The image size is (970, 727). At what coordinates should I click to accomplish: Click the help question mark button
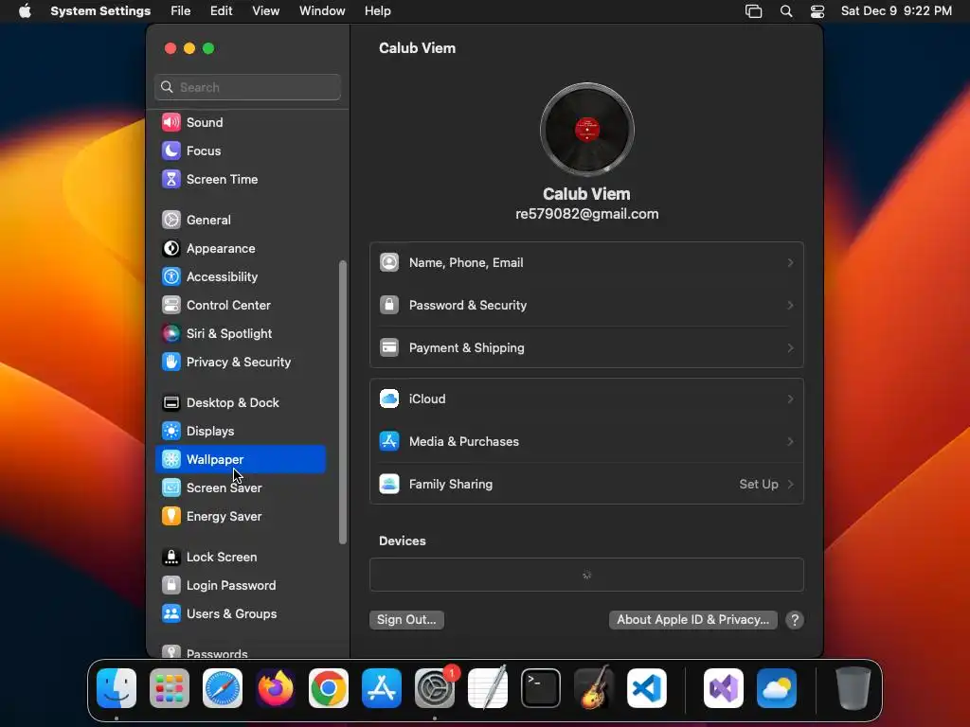point(795,620)
